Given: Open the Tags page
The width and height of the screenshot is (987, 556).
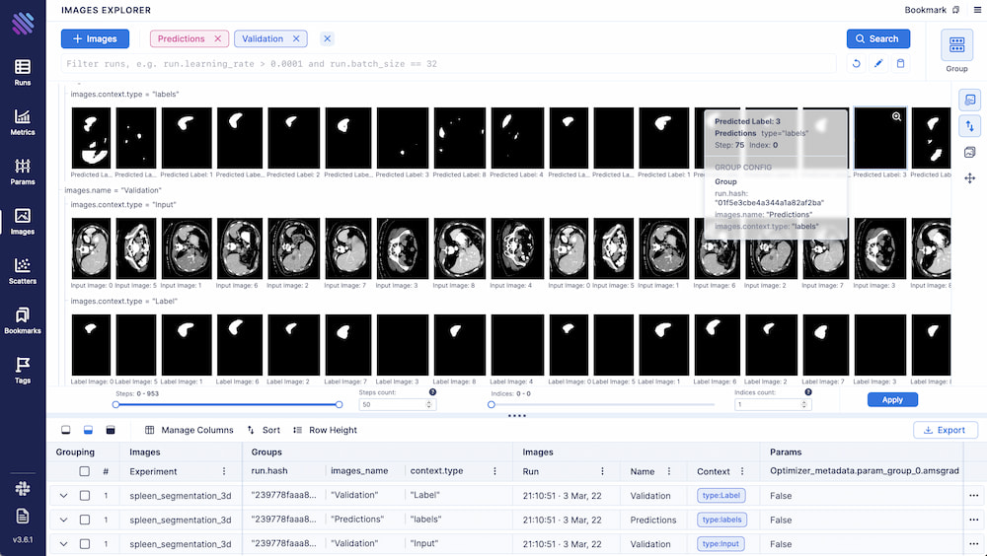Looking at the screenshot, I should tap(23, 371).
